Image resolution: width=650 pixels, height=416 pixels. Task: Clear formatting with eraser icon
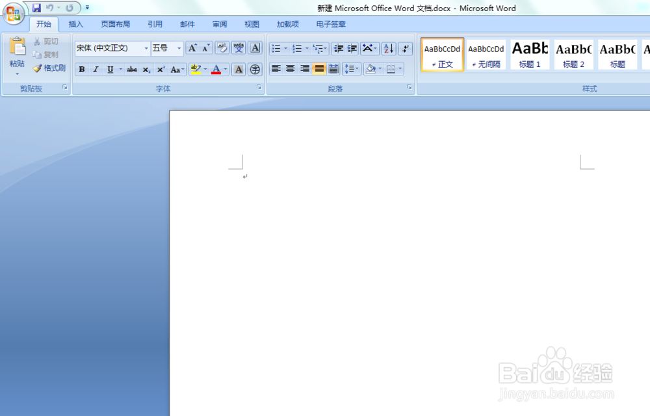pos(222,49)
